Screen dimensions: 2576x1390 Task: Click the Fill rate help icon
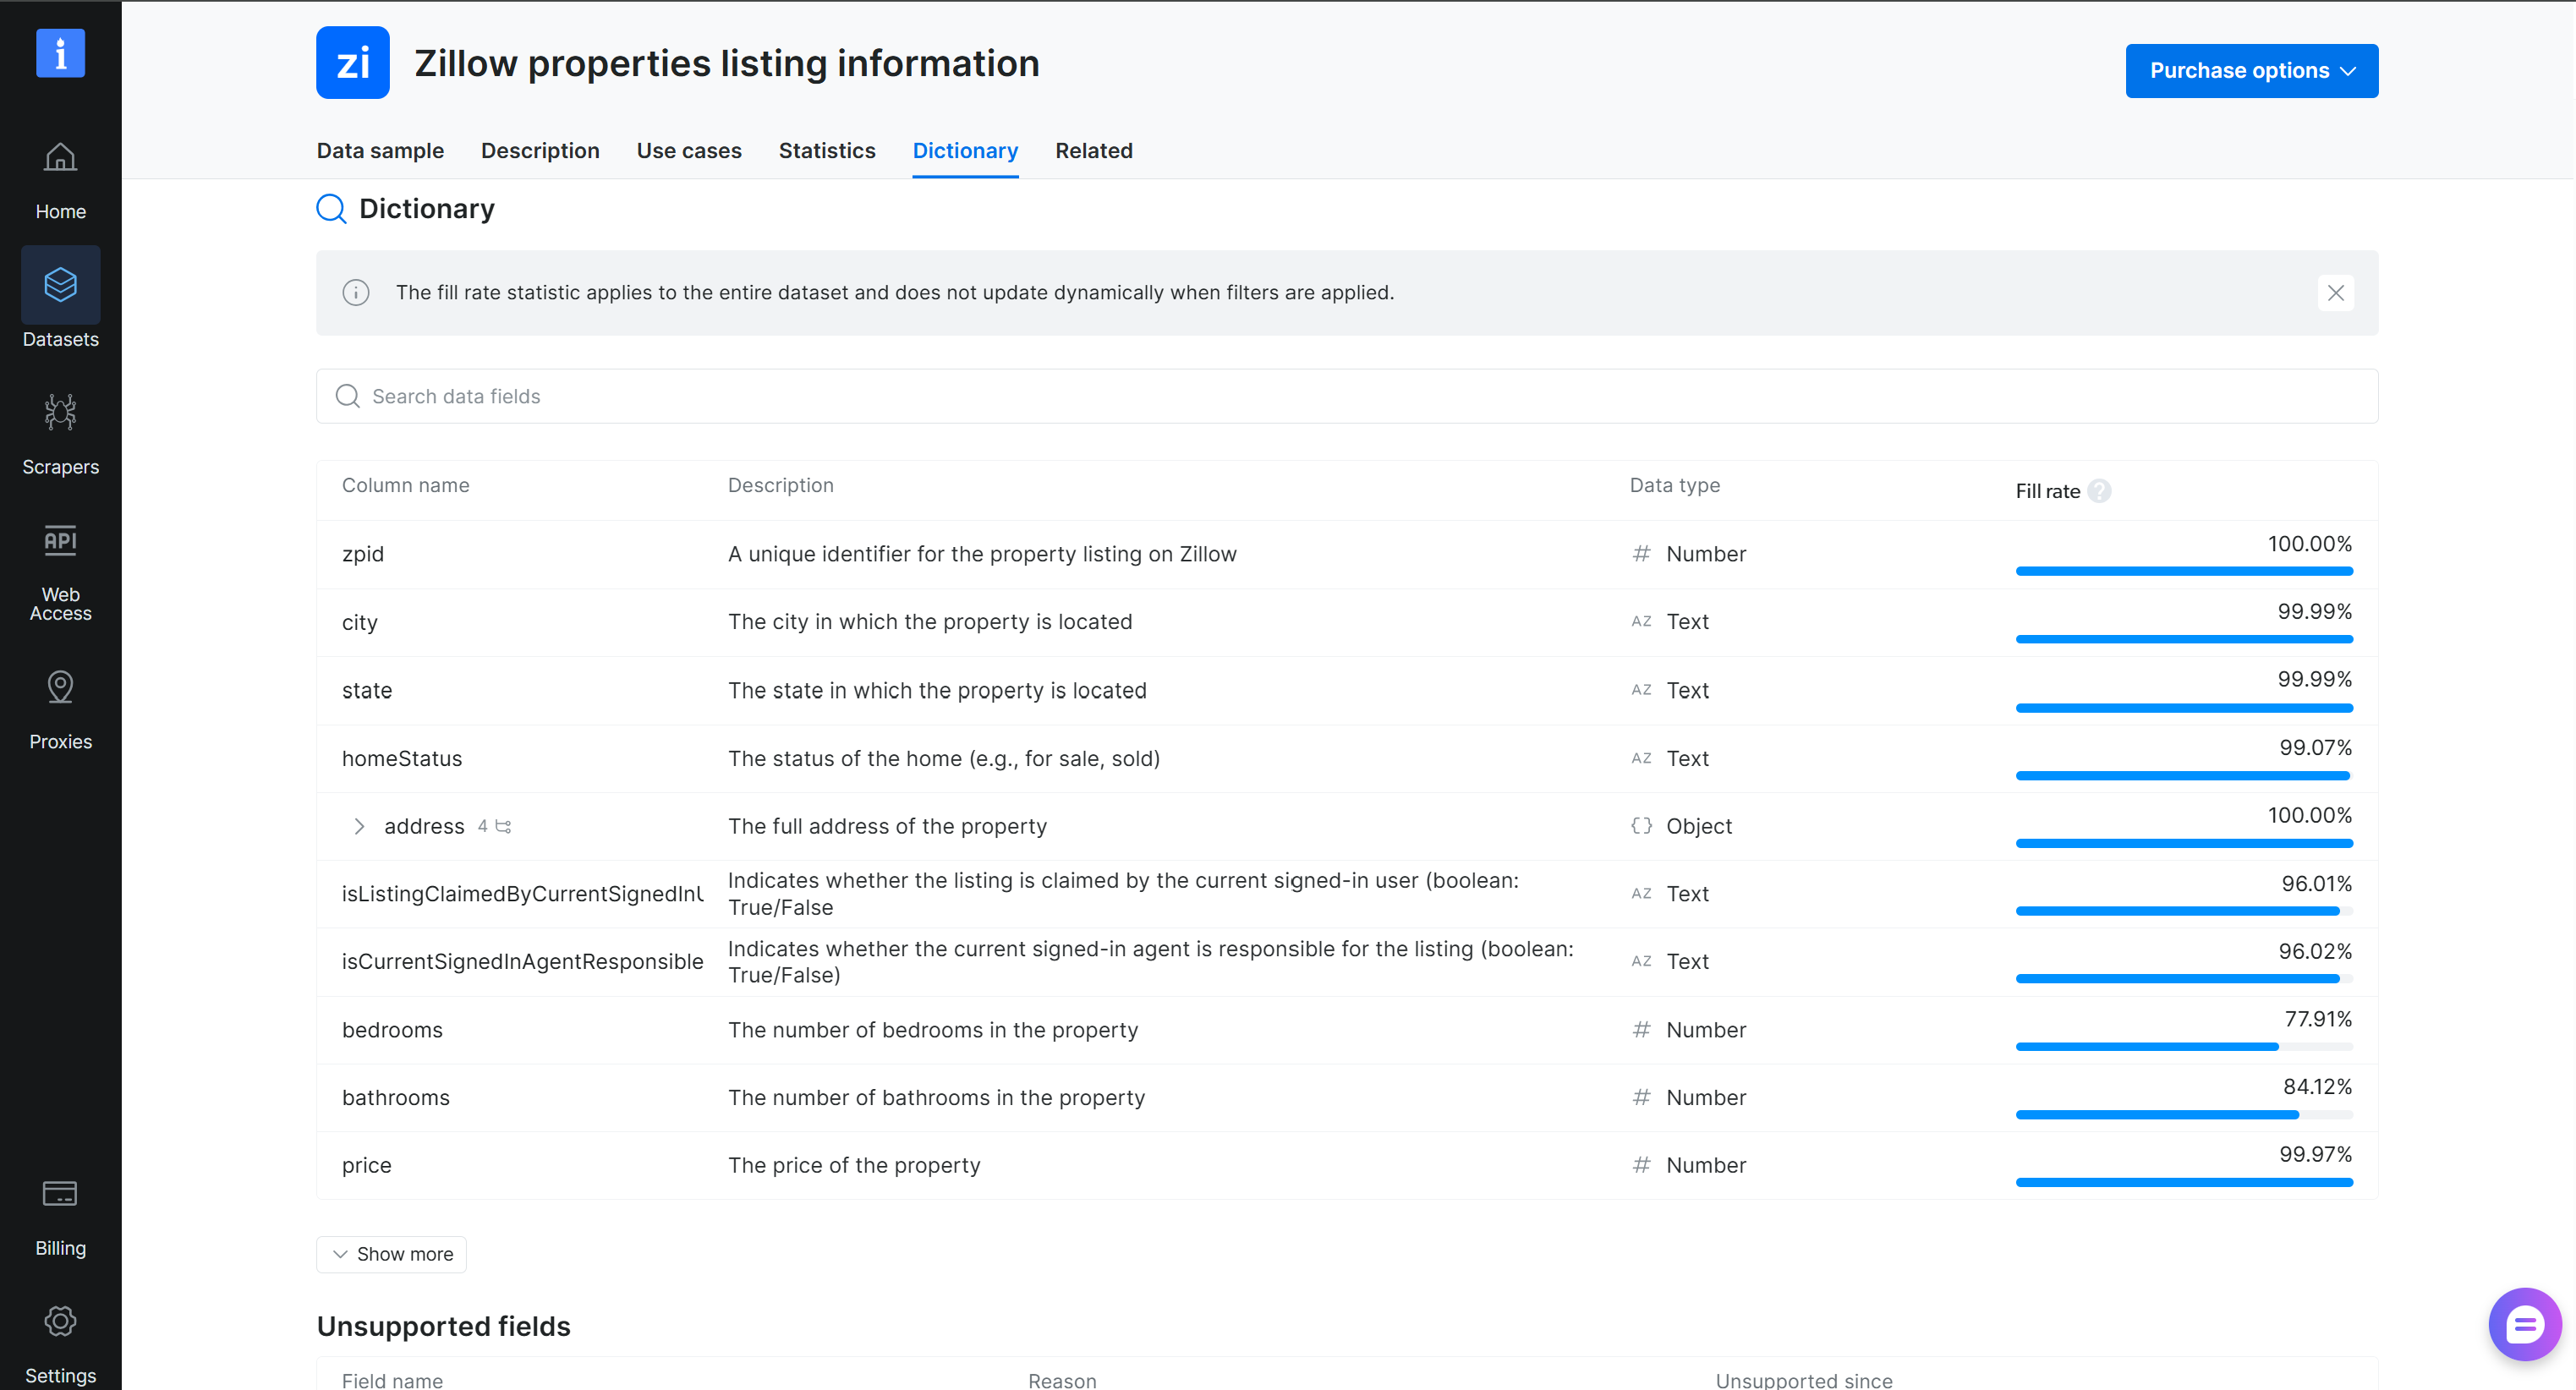[x=2099, y=491]
